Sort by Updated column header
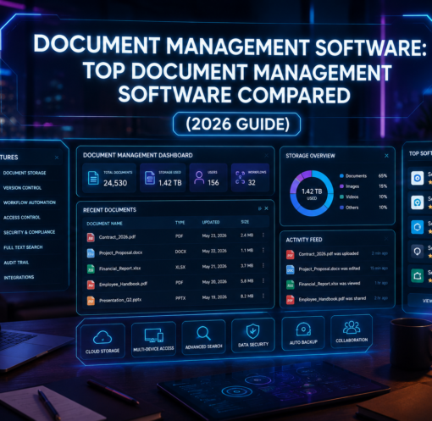 tap(211, 222)
